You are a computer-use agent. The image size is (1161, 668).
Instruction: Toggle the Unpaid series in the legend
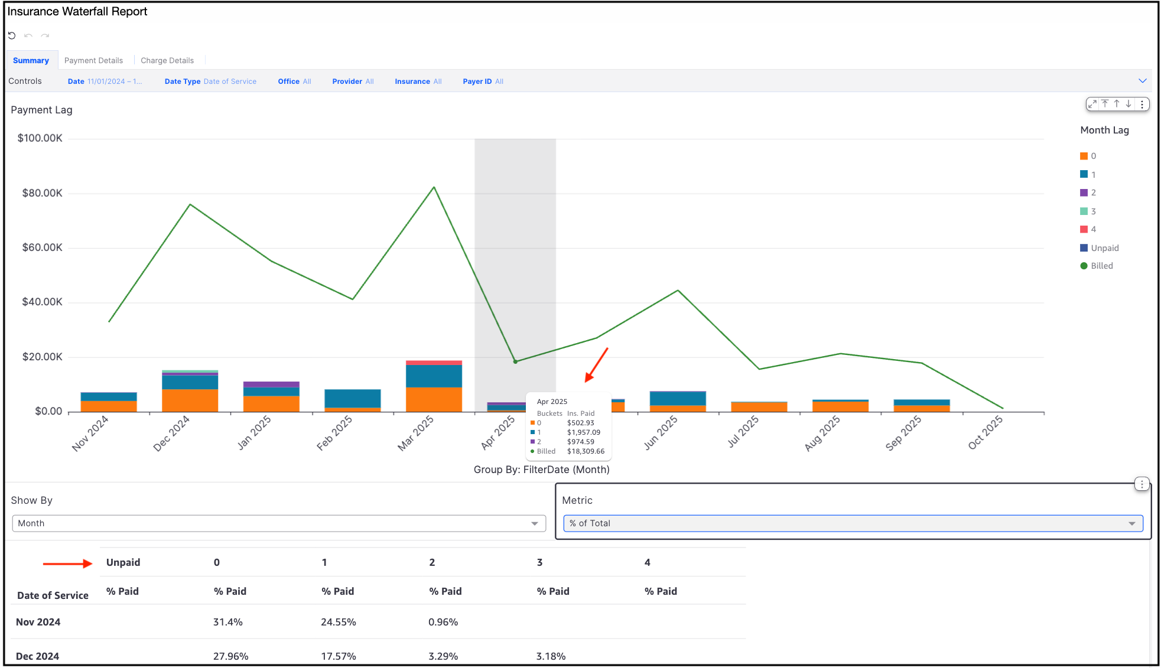1104,248
